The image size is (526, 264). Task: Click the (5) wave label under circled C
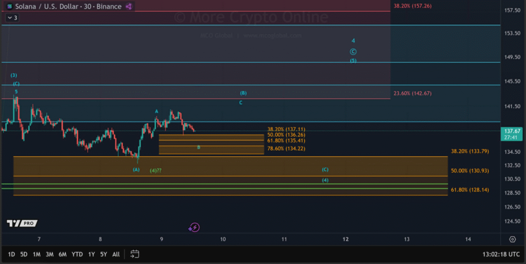click(353, 60)
